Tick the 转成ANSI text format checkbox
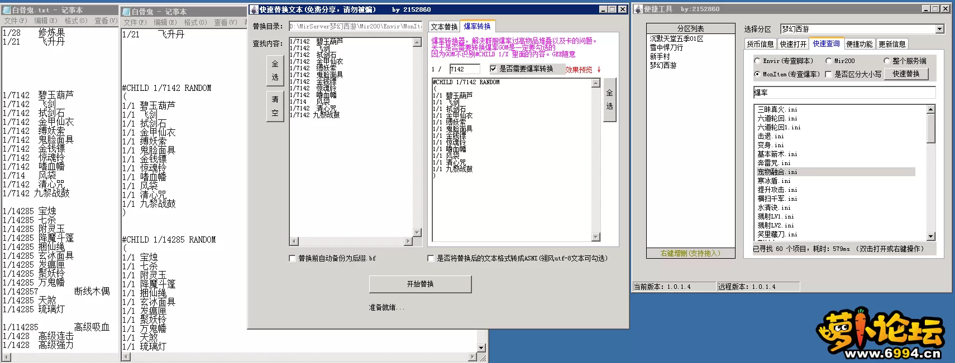The image size is (955, 363). 431,258
